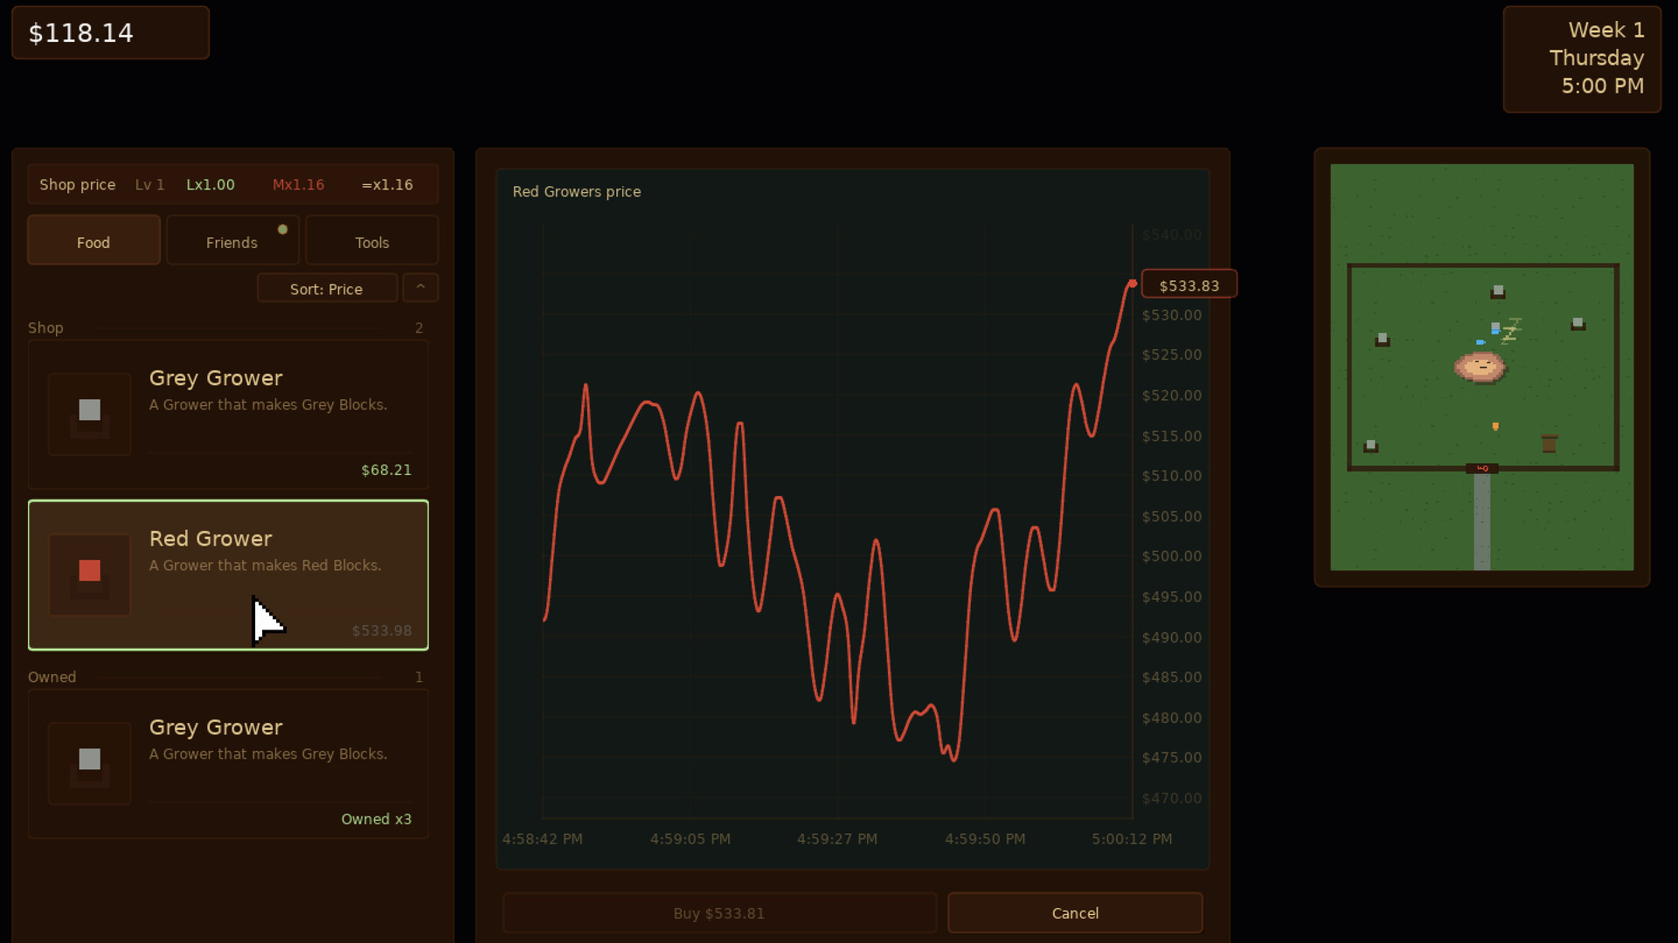Click the Owned section header

[52, 677]
